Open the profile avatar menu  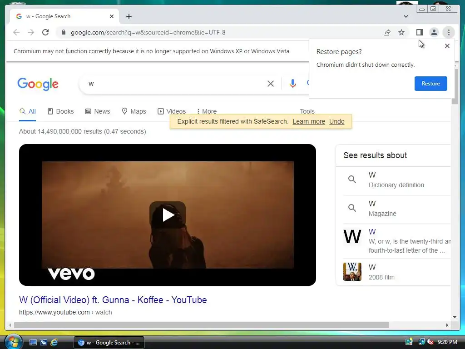pyautogui.click(x=434, y=32)
